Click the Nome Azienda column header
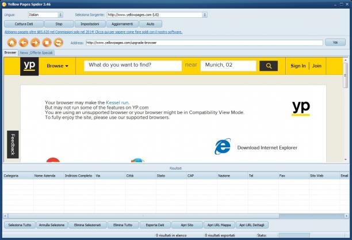 point(48,176)
